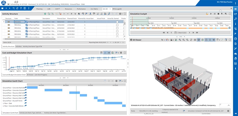Open export dropdown in Simulation Gantt Chart header

click(121, 81)
